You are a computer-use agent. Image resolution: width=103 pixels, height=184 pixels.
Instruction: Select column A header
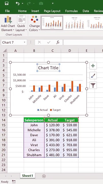[x=16, y=51]
